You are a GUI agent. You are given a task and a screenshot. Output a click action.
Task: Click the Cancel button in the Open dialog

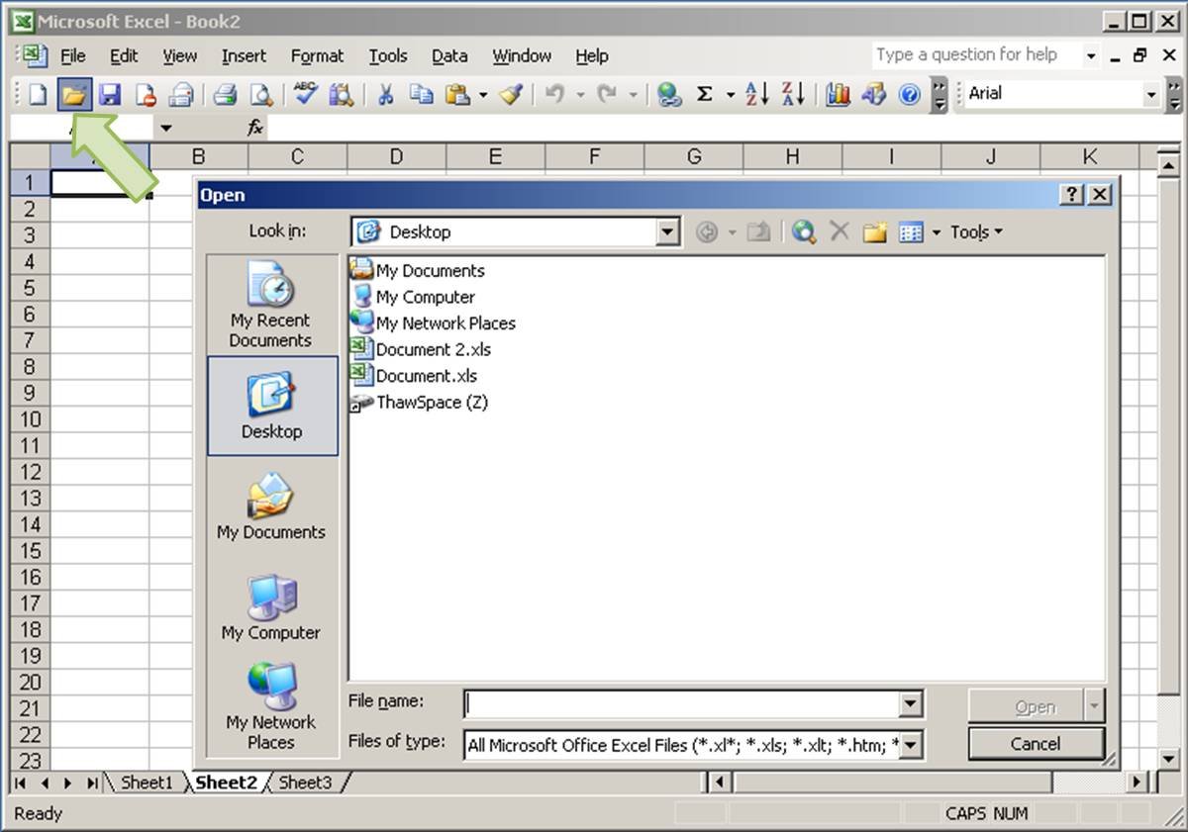[1036, 744]
